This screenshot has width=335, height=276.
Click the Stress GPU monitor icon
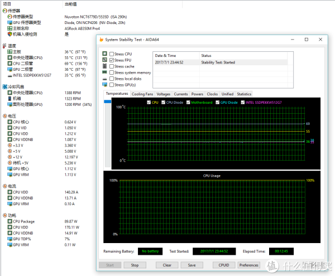(105, 85)
